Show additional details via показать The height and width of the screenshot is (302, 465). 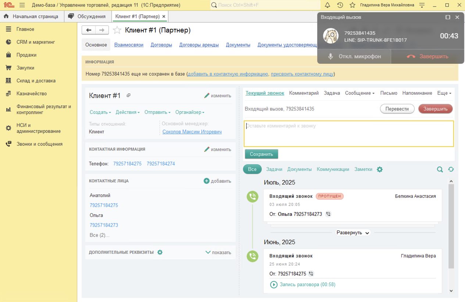coord(218,252)
